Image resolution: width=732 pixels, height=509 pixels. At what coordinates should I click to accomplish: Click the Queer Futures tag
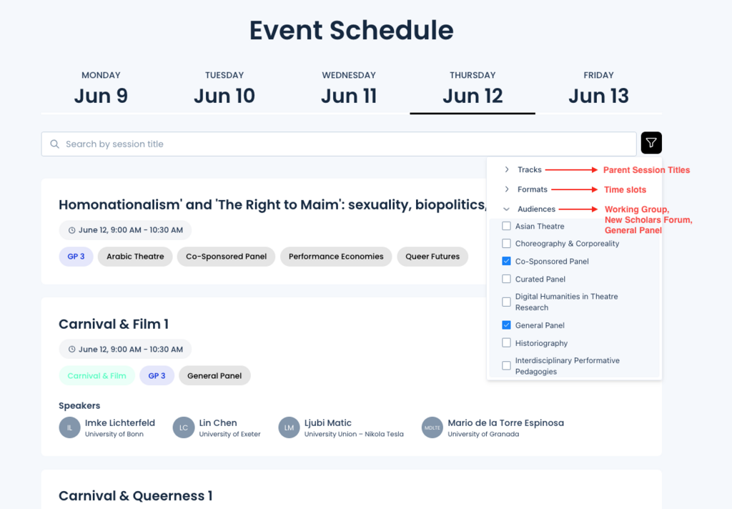tap(432, 257)
